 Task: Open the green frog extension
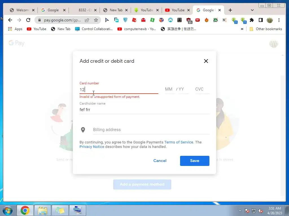click(x=215, y=20)
